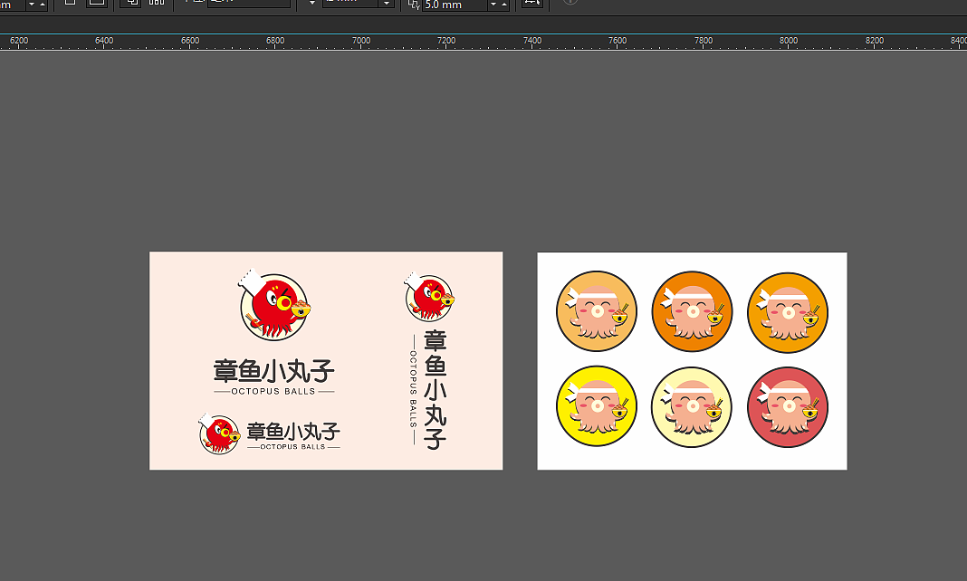Click the small 章鱼小丸子 text in horizontal lockup

tap(293, 432)
